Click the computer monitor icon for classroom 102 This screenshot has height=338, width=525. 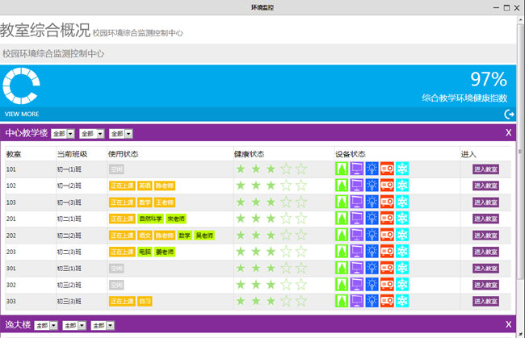(357, 186)
